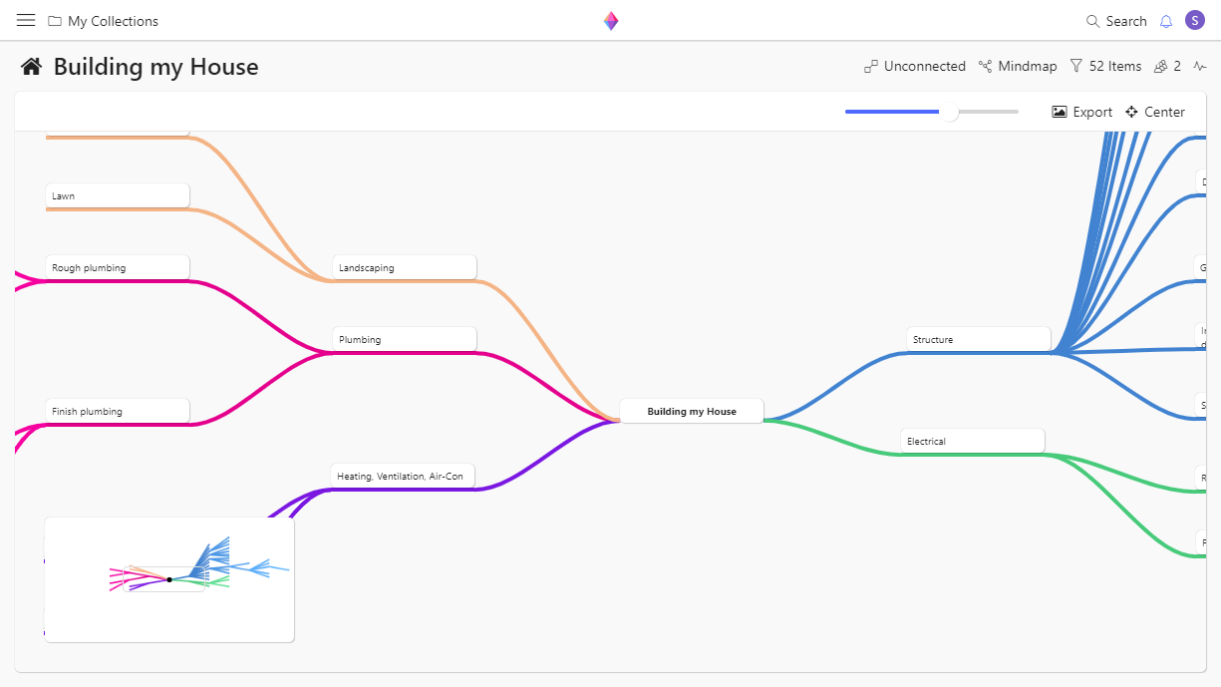
Task: Click Search in the top bar
Action: click(x=1116, y=21)
